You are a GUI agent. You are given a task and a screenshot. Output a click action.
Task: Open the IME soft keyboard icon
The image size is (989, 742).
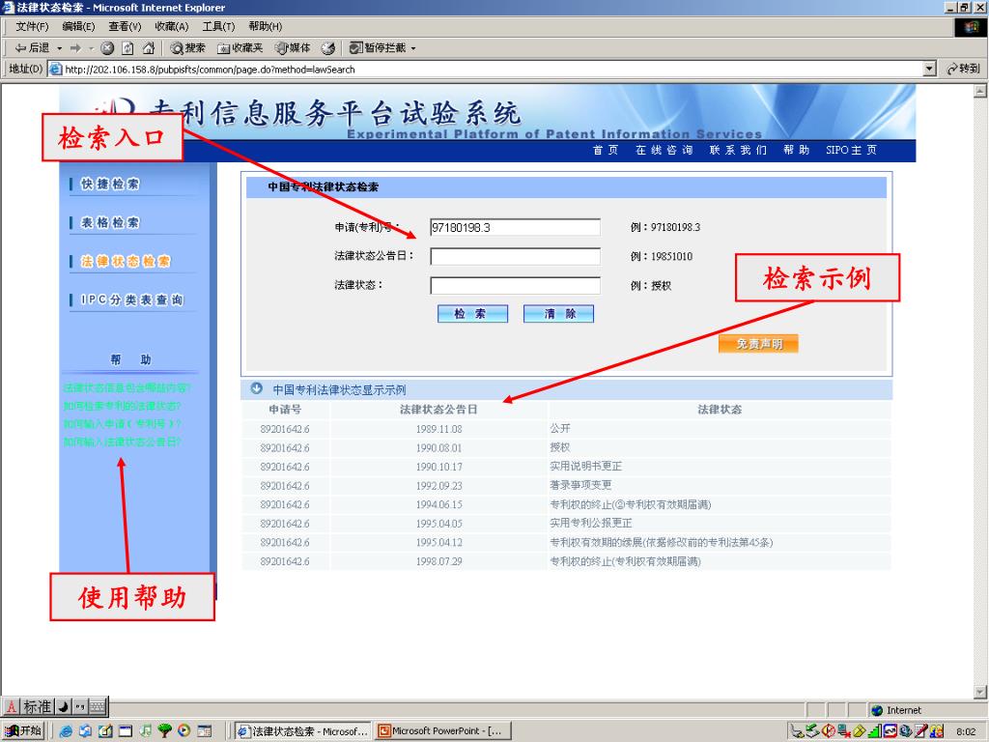pyautogui.click(x=98, y=706)
